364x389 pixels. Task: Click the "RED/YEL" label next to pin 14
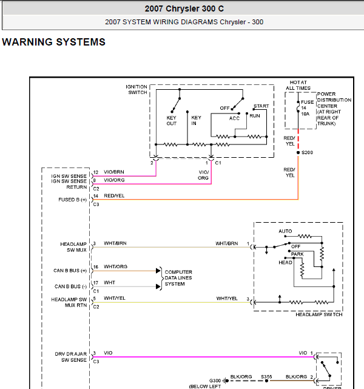(114, 196)
